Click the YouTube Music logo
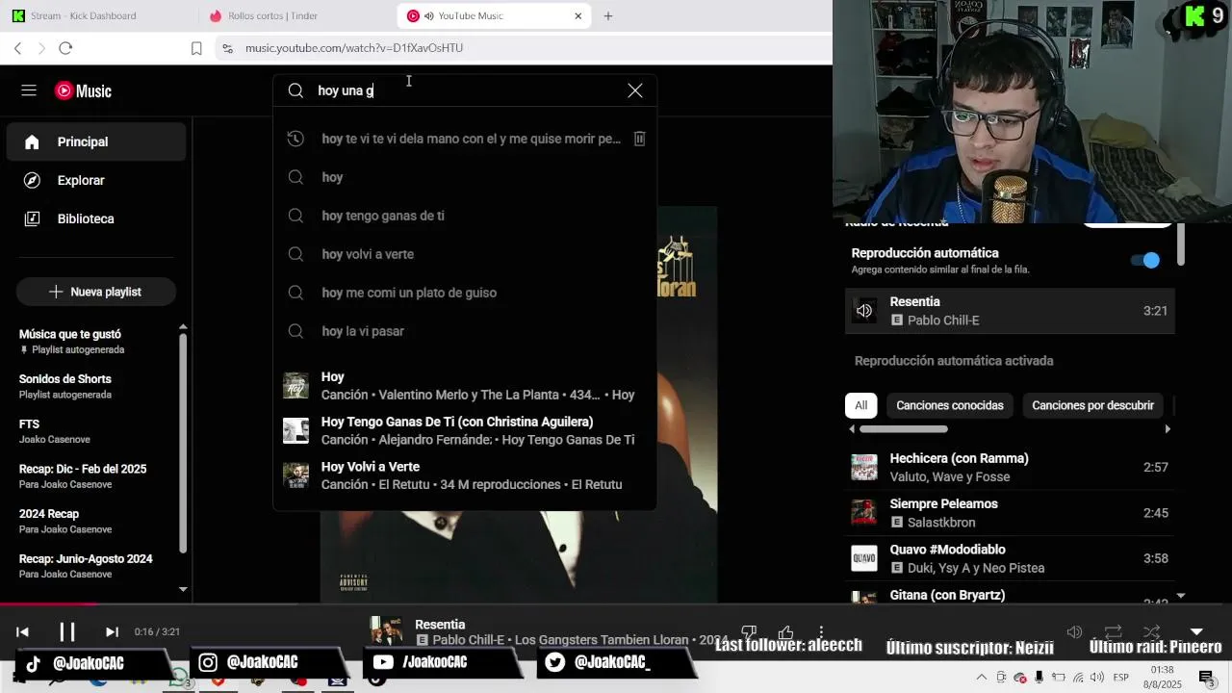The image size is (1232, 693). pyautogui.click(x=83, y=90)
